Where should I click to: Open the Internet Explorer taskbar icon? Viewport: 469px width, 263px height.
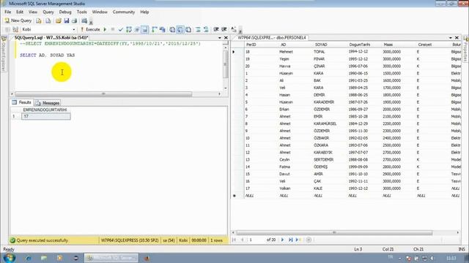point(29,258)
